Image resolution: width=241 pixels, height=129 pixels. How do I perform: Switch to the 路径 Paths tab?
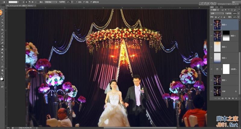tap(222, 7)
